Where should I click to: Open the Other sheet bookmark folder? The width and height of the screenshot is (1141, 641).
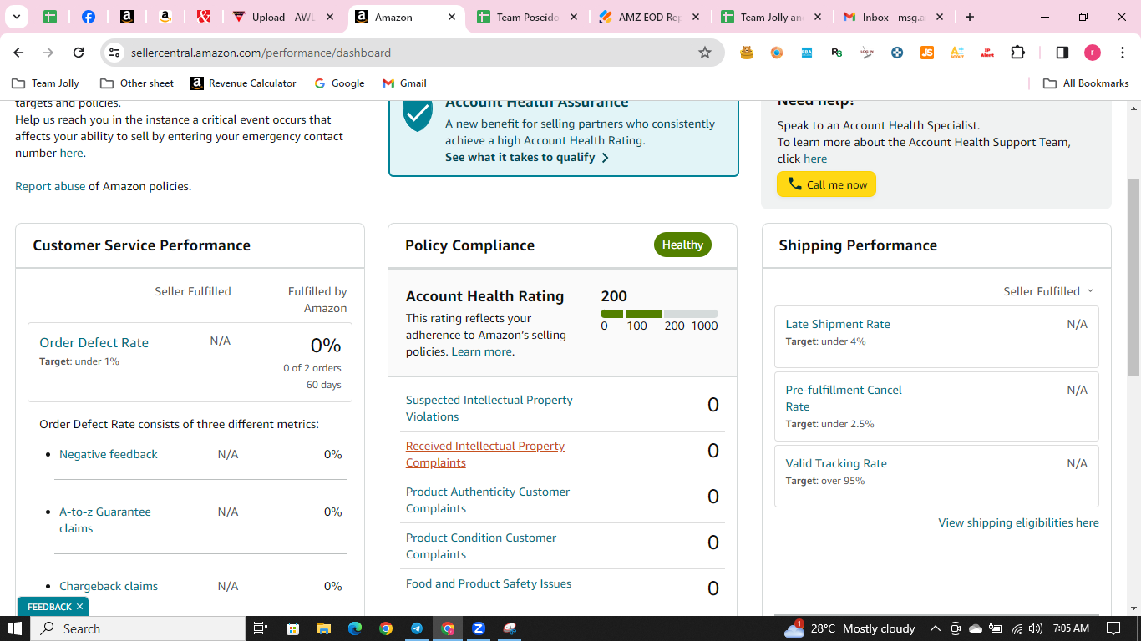pos(137,83)
